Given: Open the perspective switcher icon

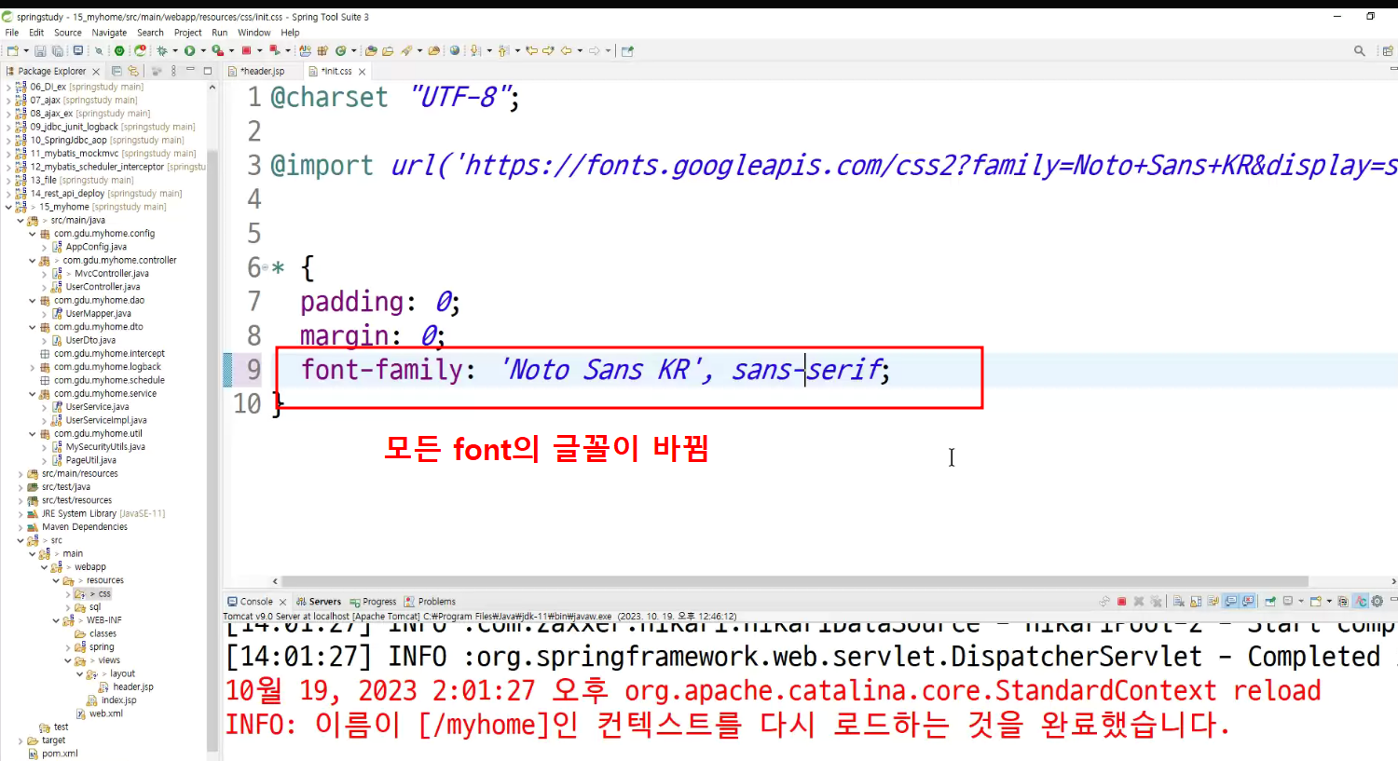Looking at the screenshot, I should [1389, 50].
